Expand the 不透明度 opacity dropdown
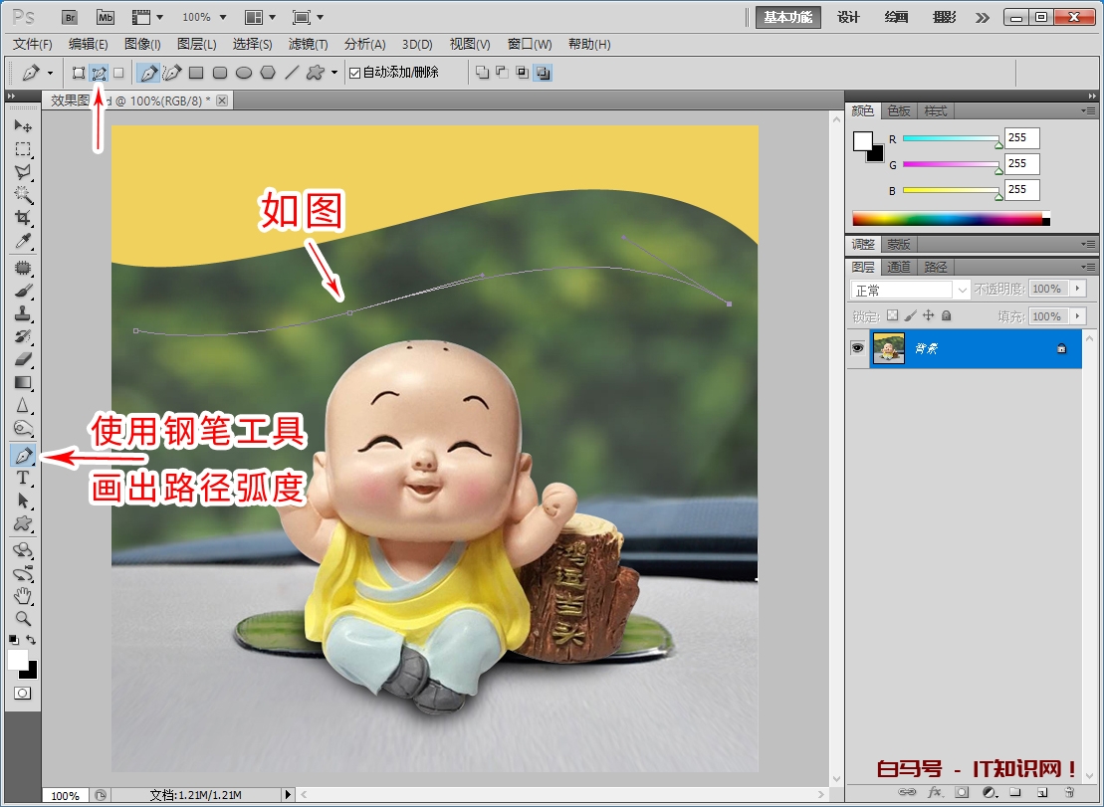The width and height of the screenshot is (1104, 807). pos(1077,289)
